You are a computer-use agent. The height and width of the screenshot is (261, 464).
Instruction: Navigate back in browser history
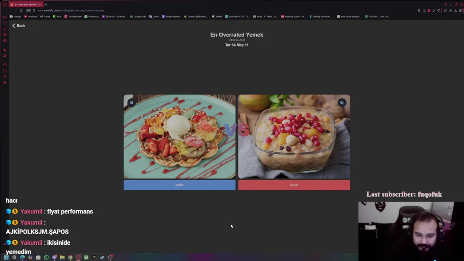pyautogui.click(x=11, y=11)
